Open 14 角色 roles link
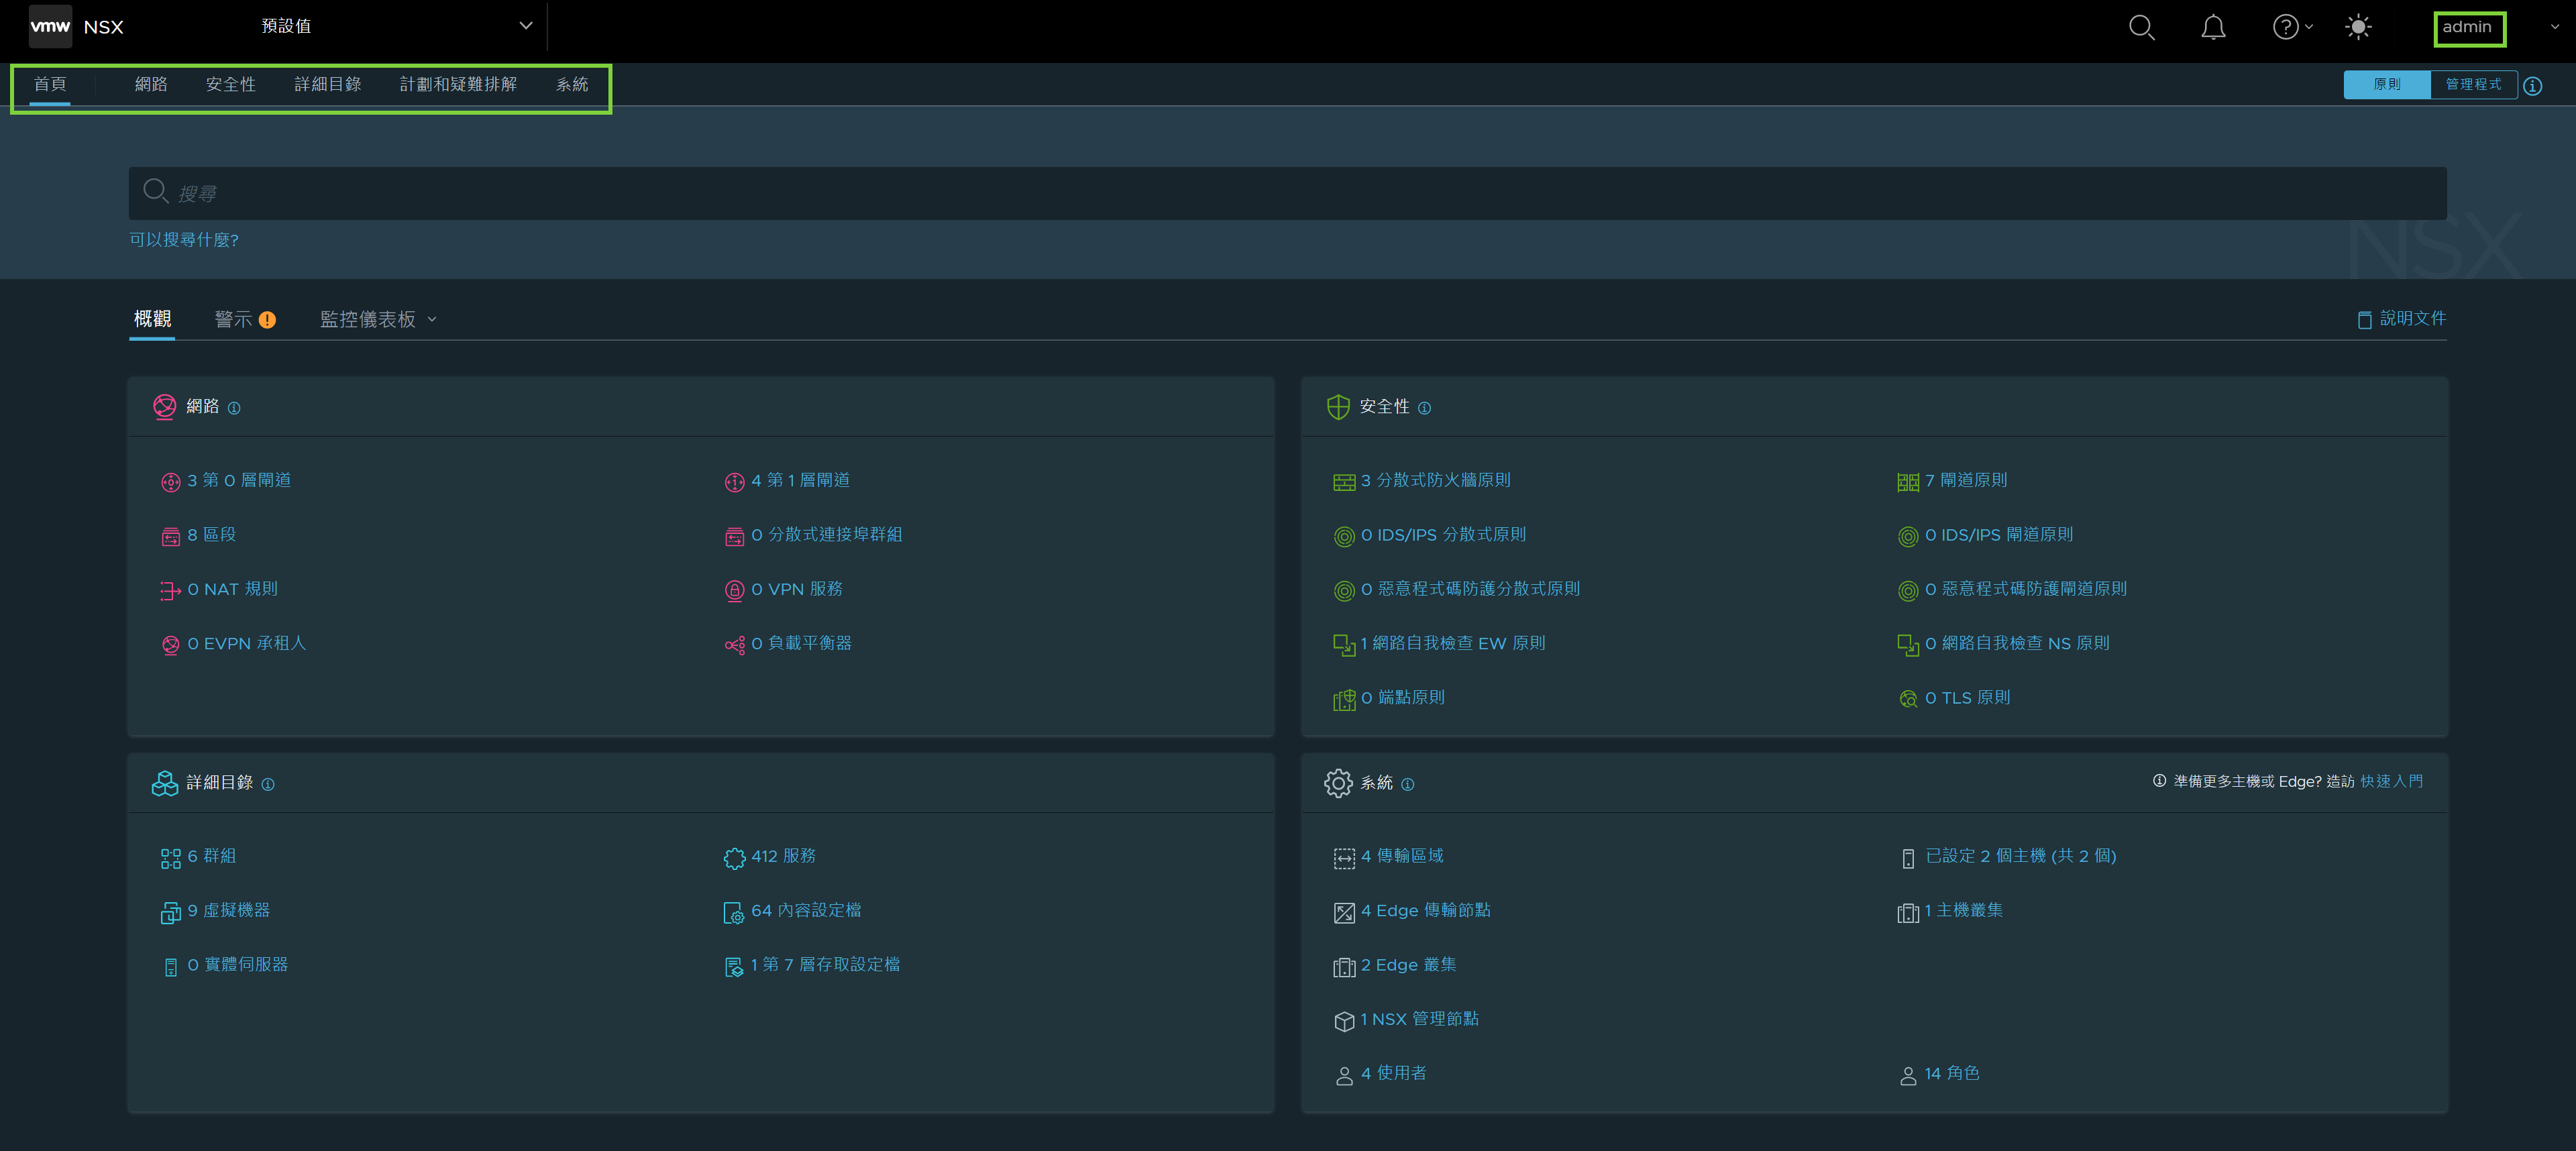2576x1151 pixels. (x=1951, y=1073)
